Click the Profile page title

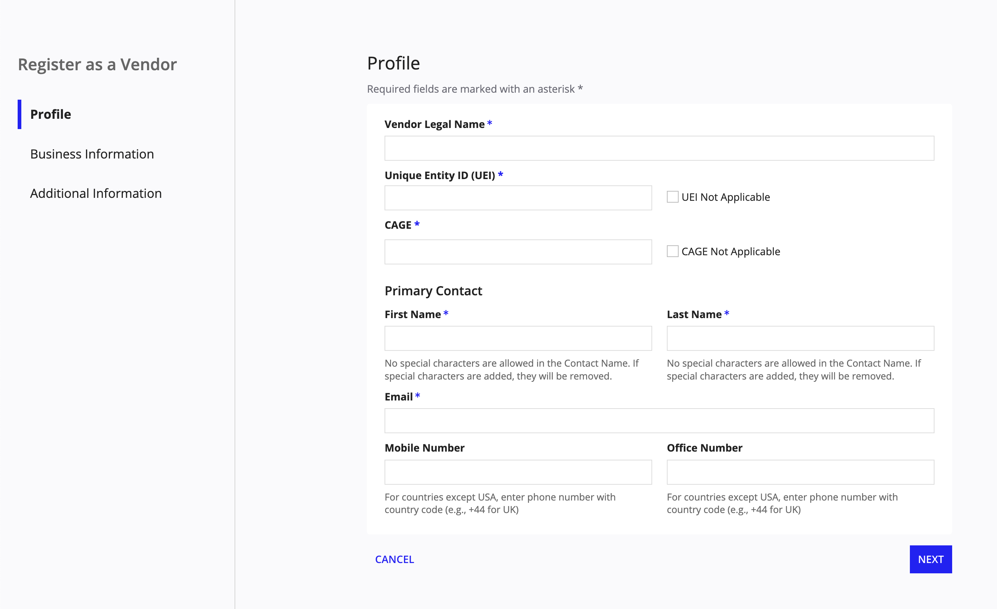click(393, 63)
